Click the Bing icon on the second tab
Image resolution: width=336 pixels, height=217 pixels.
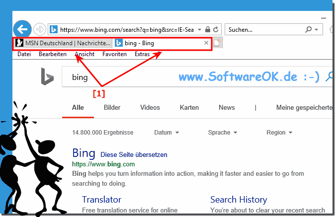[x=119, y=43]
